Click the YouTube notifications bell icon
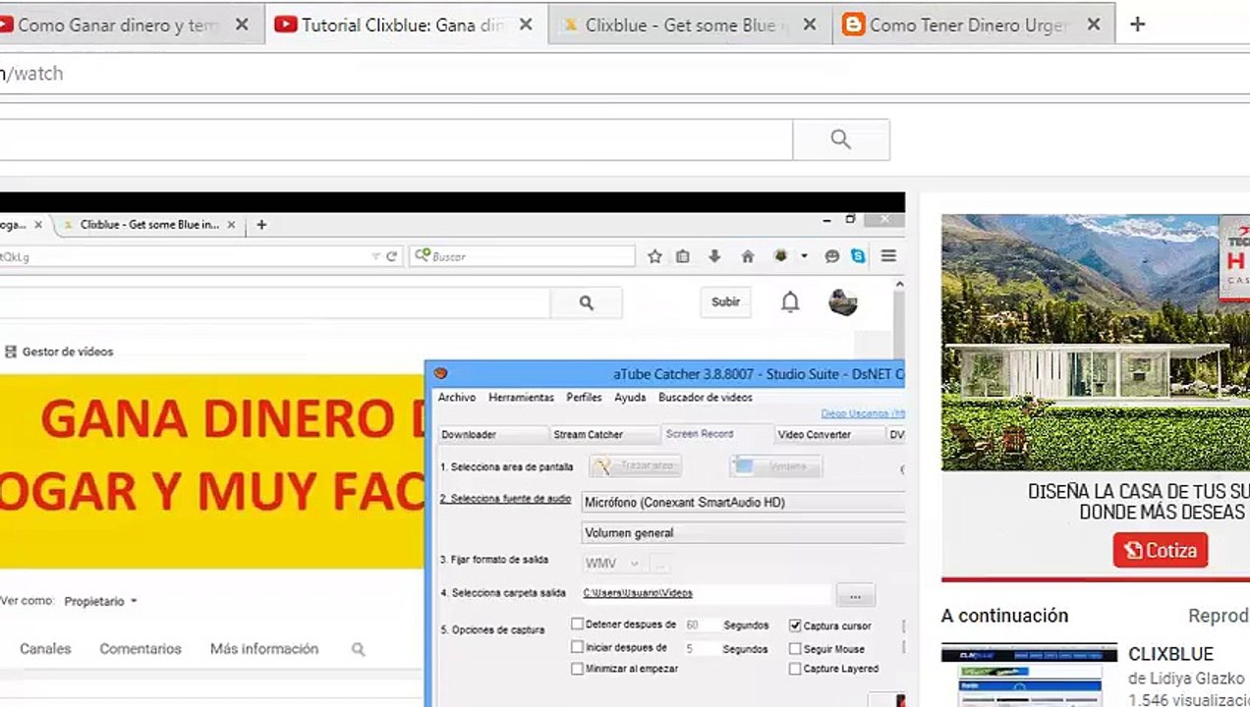 click(x=790, y=302)
